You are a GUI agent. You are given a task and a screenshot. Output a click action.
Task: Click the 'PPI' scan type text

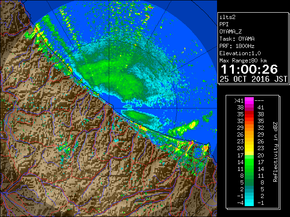(x=224, y=24)
